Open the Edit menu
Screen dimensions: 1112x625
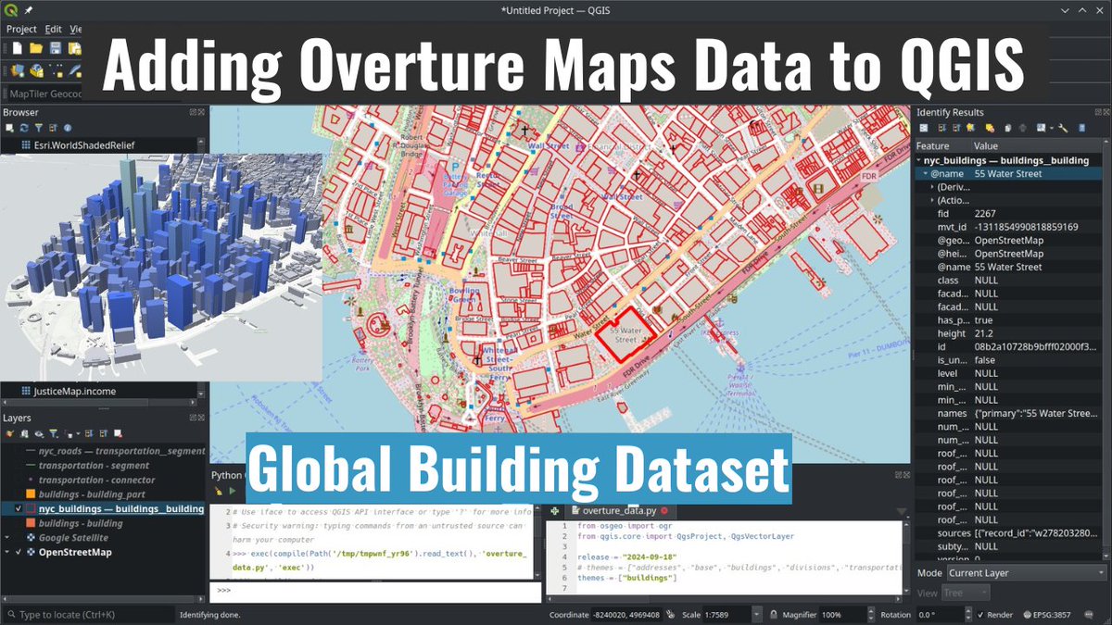(x=54, y=30)
